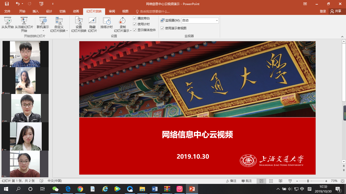The width and height of the screenshot is (346, 194).
Task: Expand Custom Slide Show dropdown arrow
Action: point(67,31)
